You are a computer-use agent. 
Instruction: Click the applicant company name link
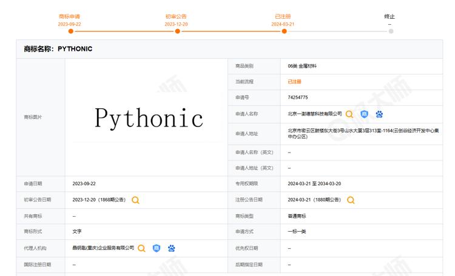coord(314,114)
